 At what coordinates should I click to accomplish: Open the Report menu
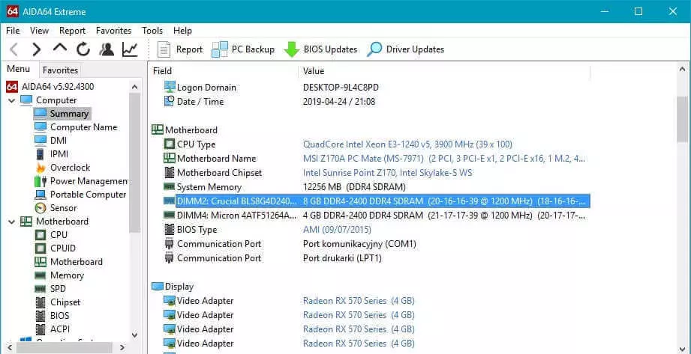tap(72, 31)
